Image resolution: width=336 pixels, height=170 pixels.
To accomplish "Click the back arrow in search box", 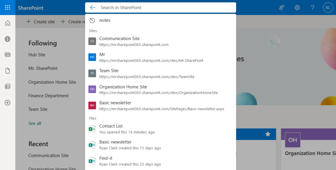I will 93,8.
